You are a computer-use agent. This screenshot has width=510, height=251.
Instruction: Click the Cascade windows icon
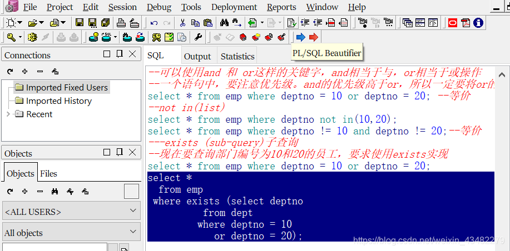408,23
